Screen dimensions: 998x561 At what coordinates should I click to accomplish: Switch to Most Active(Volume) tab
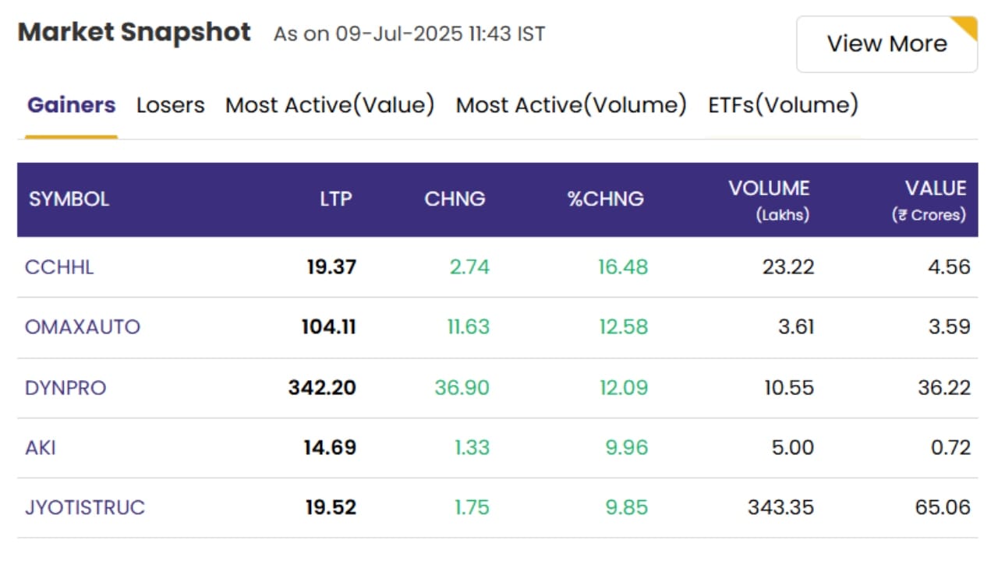571,105
